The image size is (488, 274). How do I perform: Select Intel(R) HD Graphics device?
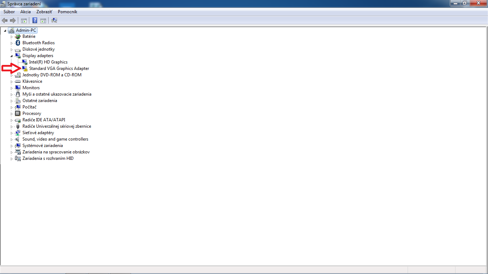pyautogui.click(x=48, y=62)
